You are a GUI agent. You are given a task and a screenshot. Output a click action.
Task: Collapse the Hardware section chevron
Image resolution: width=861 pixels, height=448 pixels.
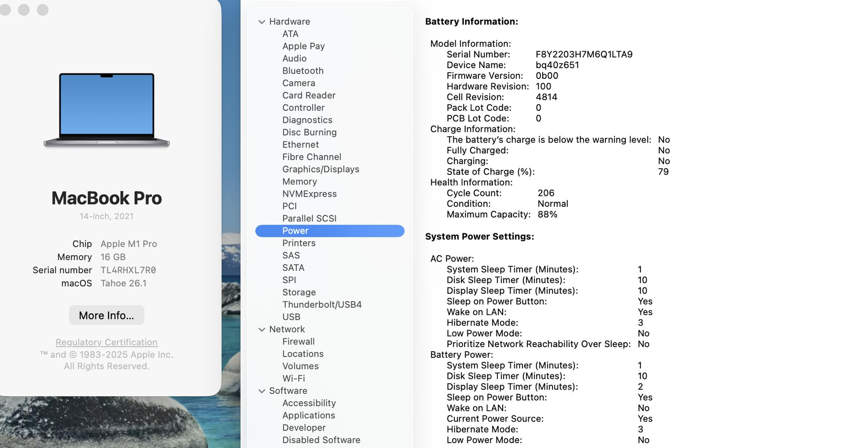pyautogui.click(x=262, y=22)
